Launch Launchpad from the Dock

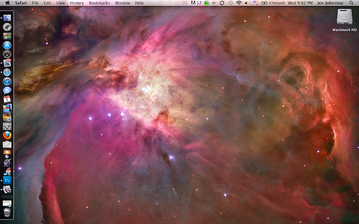(7, 27)
